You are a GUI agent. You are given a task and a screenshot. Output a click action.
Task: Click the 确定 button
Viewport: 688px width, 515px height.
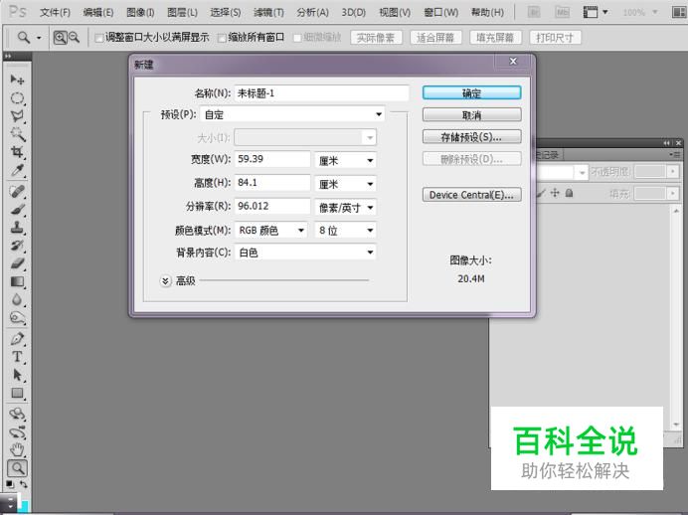pos(471,93)
